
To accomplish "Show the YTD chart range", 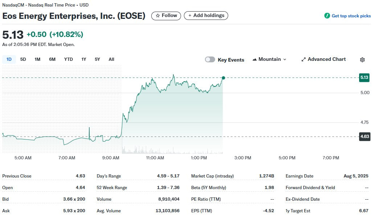I will (x=69, y=59).
